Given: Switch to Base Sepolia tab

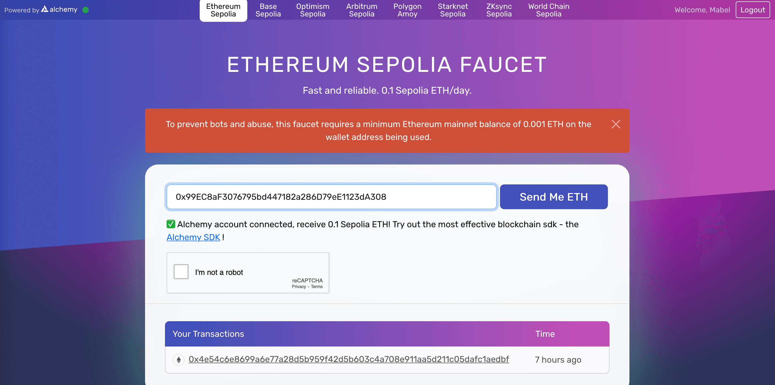Looking at the screenshot, I should [x=268, y=10].
